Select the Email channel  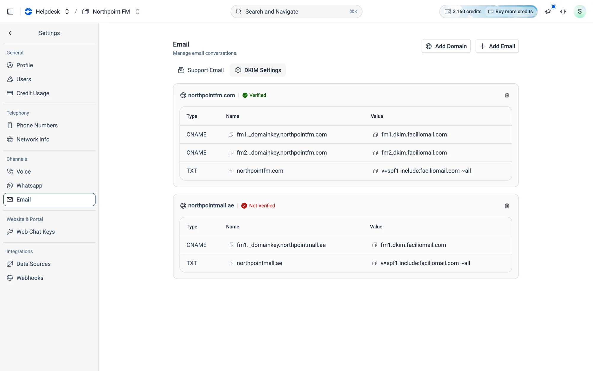click(49, 199)
